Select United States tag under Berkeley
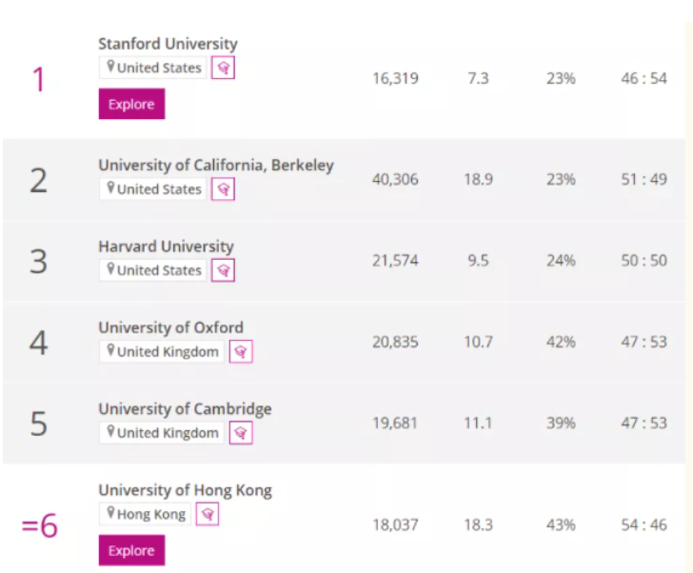Viewport: 693px width, 573px height. coord(152,189)
